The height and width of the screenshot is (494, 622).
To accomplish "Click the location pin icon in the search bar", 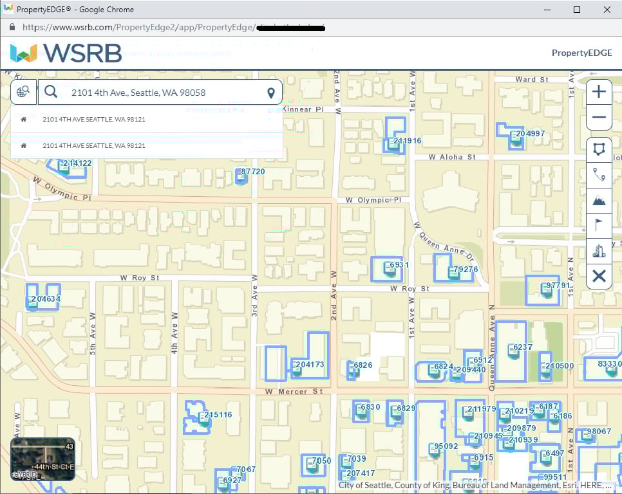I will pyautogui.click(x=272, y=92).
